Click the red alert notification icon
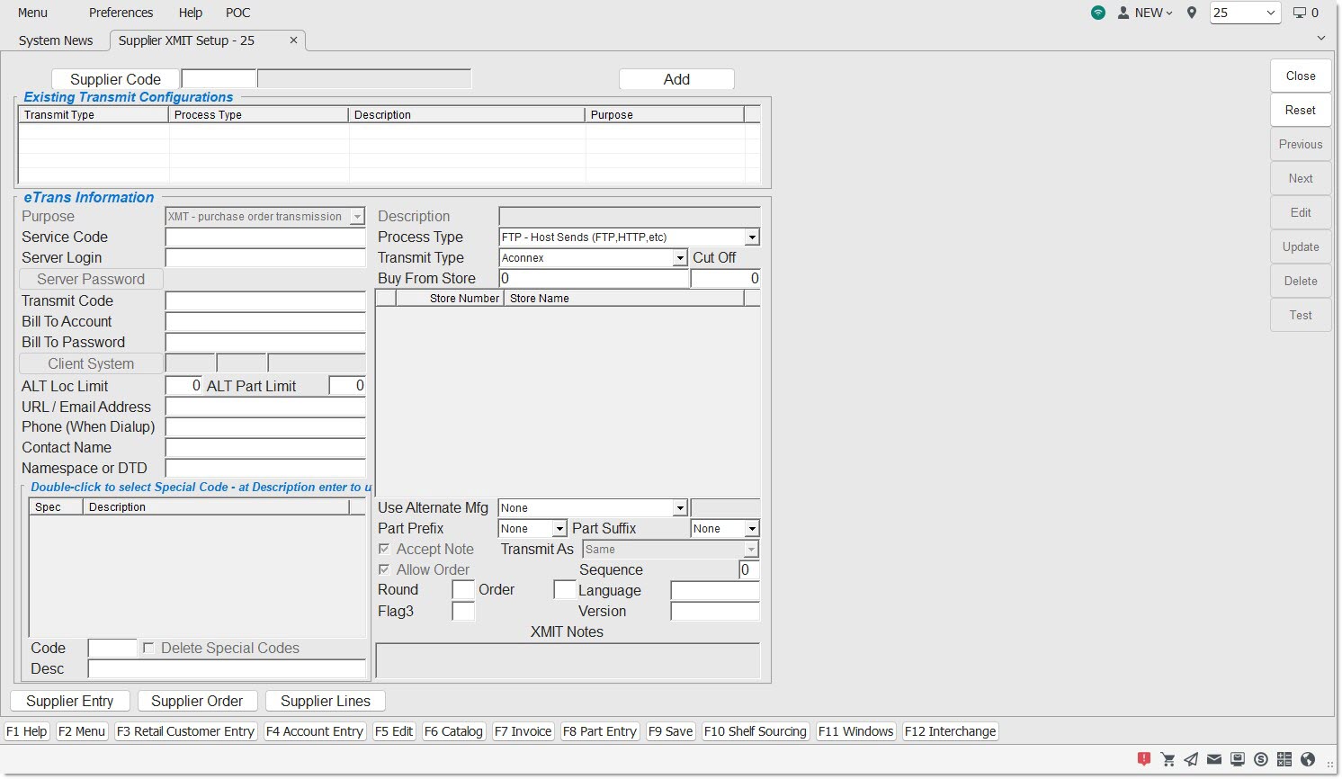Viewport: 1342px width, 779px height. [1144, 759]
